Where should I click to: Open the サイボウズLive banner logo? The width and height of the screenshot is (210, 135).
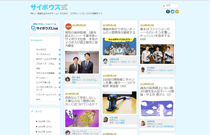click(45, 27)
